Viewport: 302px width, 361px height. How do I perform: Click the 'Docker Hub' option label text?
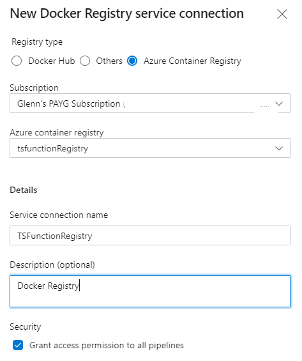pyautogui.click(x=52, y=61)
